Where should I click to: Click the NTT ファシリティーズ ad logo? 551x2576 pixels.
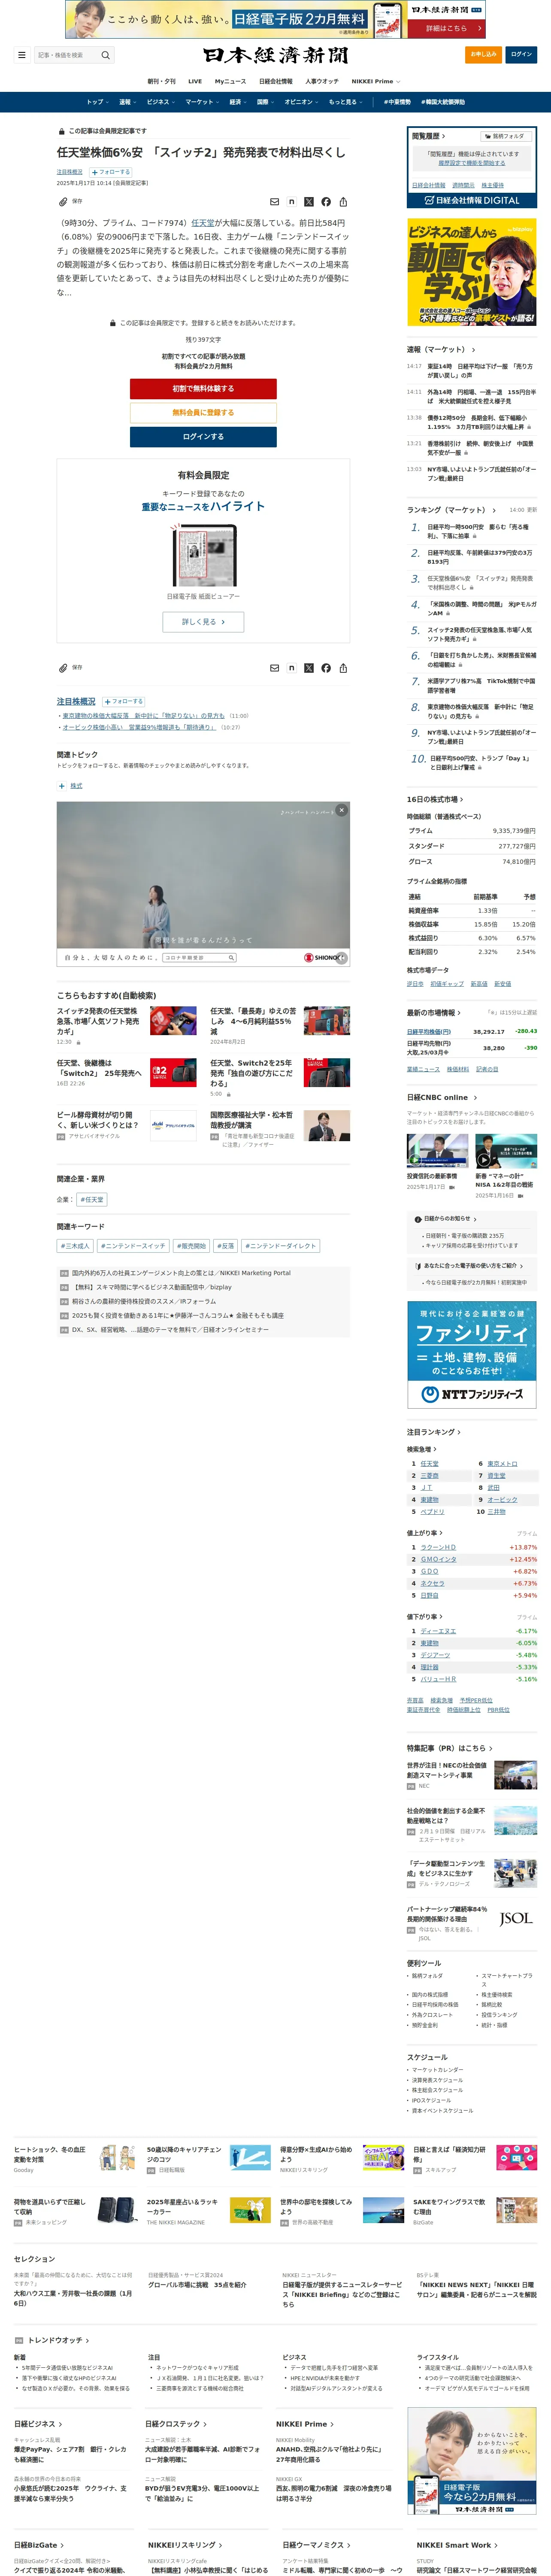pos(472,1393)
